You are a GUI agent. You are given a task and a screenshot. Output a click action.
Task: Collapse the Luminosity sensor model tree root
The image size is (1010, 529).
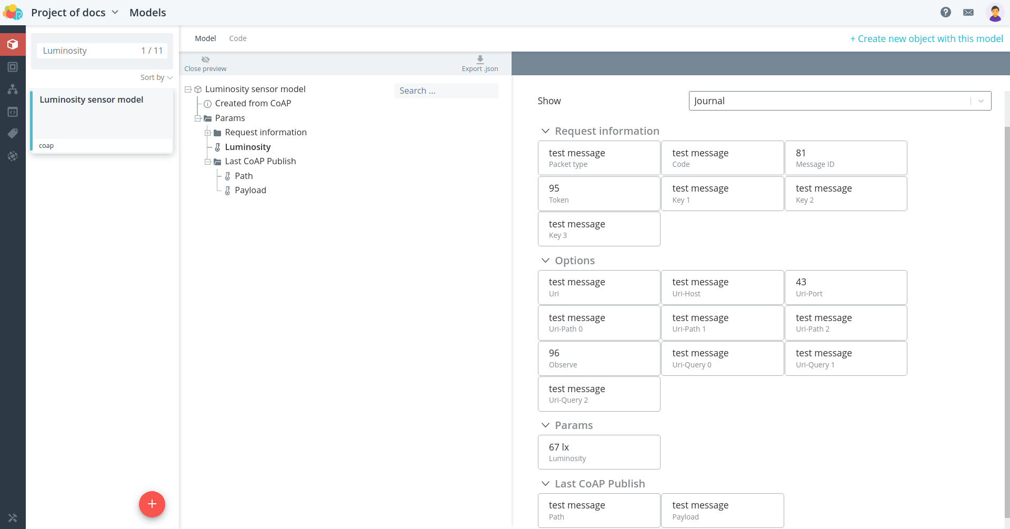(188, 89)
